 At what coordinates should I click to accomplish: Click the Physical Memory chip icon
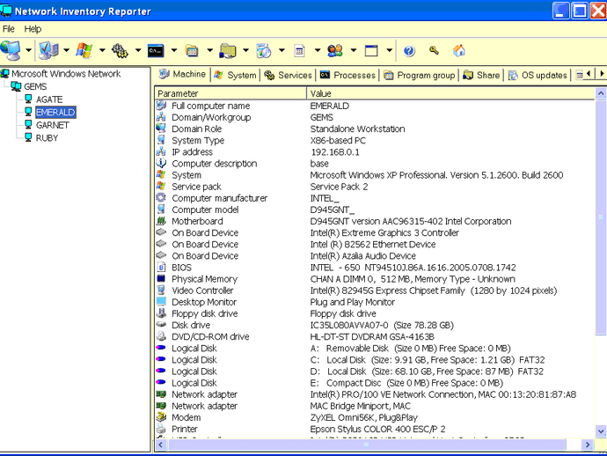(x=161, y=278)
